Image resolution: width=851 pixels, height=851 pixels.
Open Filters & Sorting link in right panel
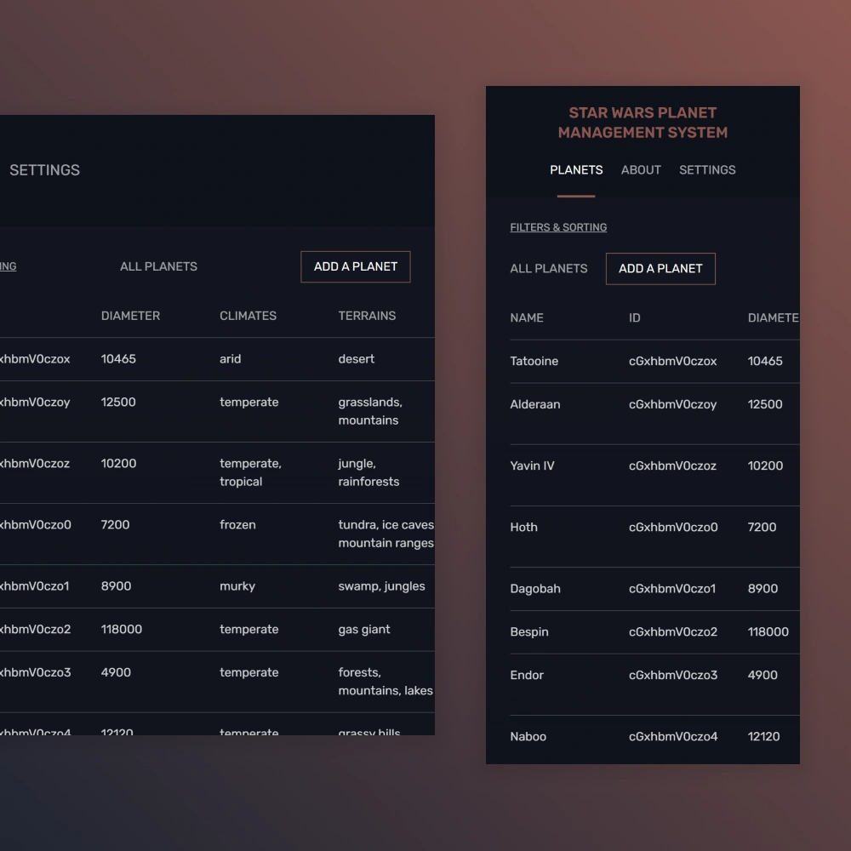[558, 227]
